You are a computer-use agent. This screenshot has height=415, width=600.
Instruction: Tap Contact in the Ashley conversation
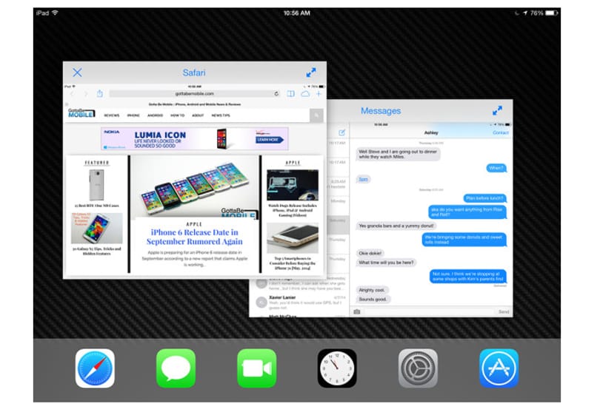[501, 132]
